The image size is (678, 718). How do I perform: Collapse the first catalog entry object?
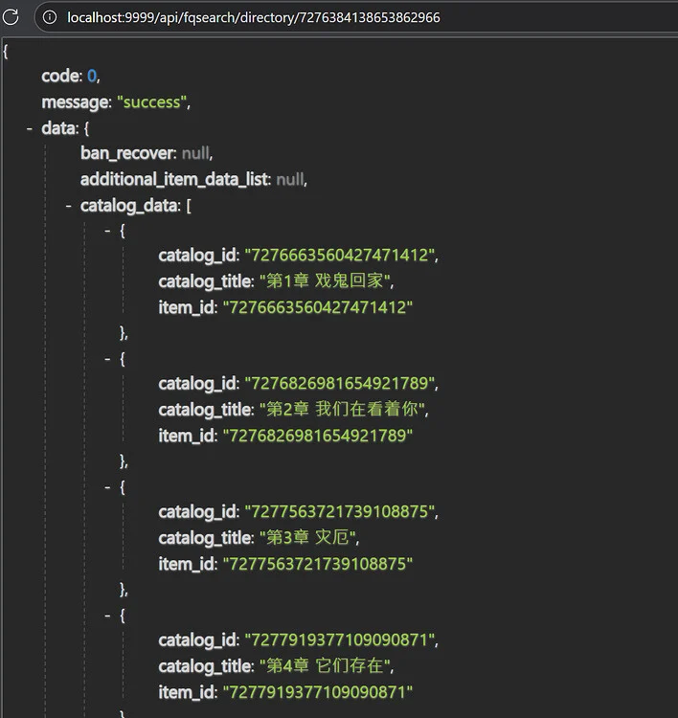pyautogui.click(x=108, y=231)
